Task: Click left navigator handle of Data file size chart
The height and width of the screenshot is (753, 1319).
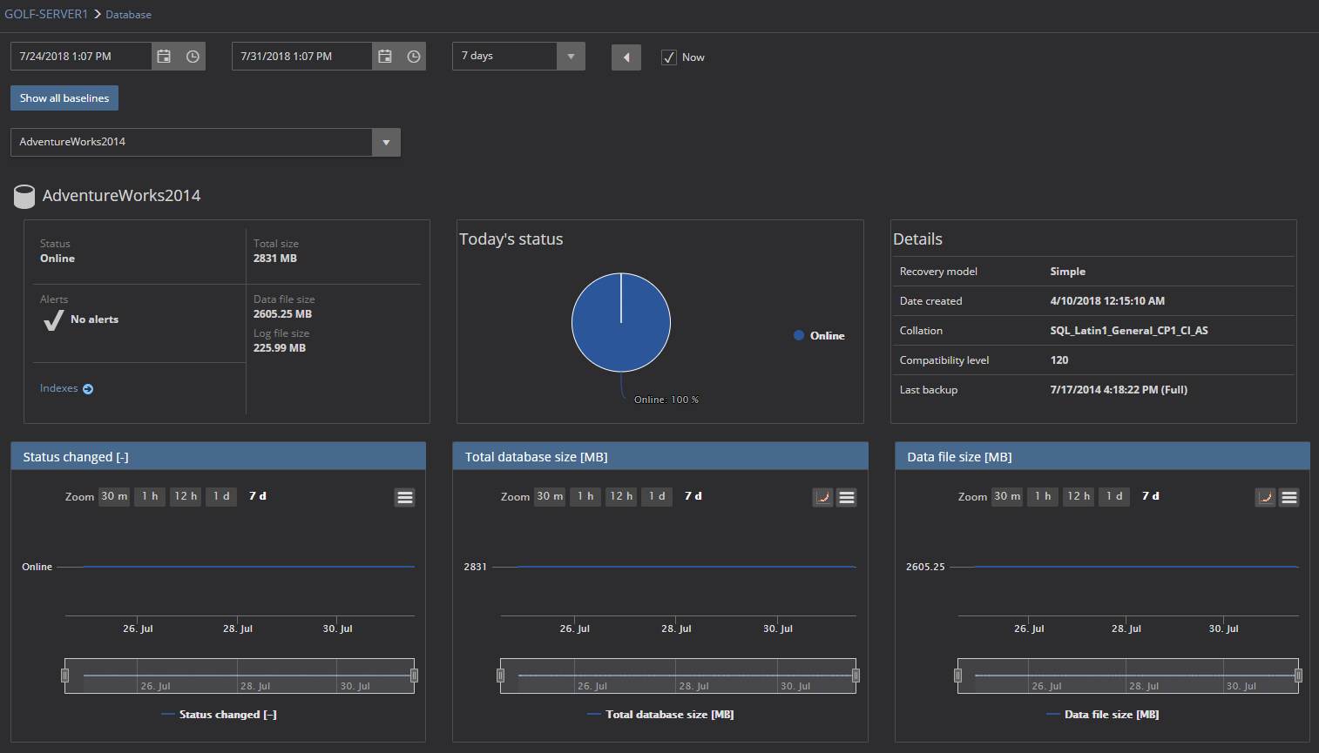Action: pyautogui.click(x=957, y=676)
